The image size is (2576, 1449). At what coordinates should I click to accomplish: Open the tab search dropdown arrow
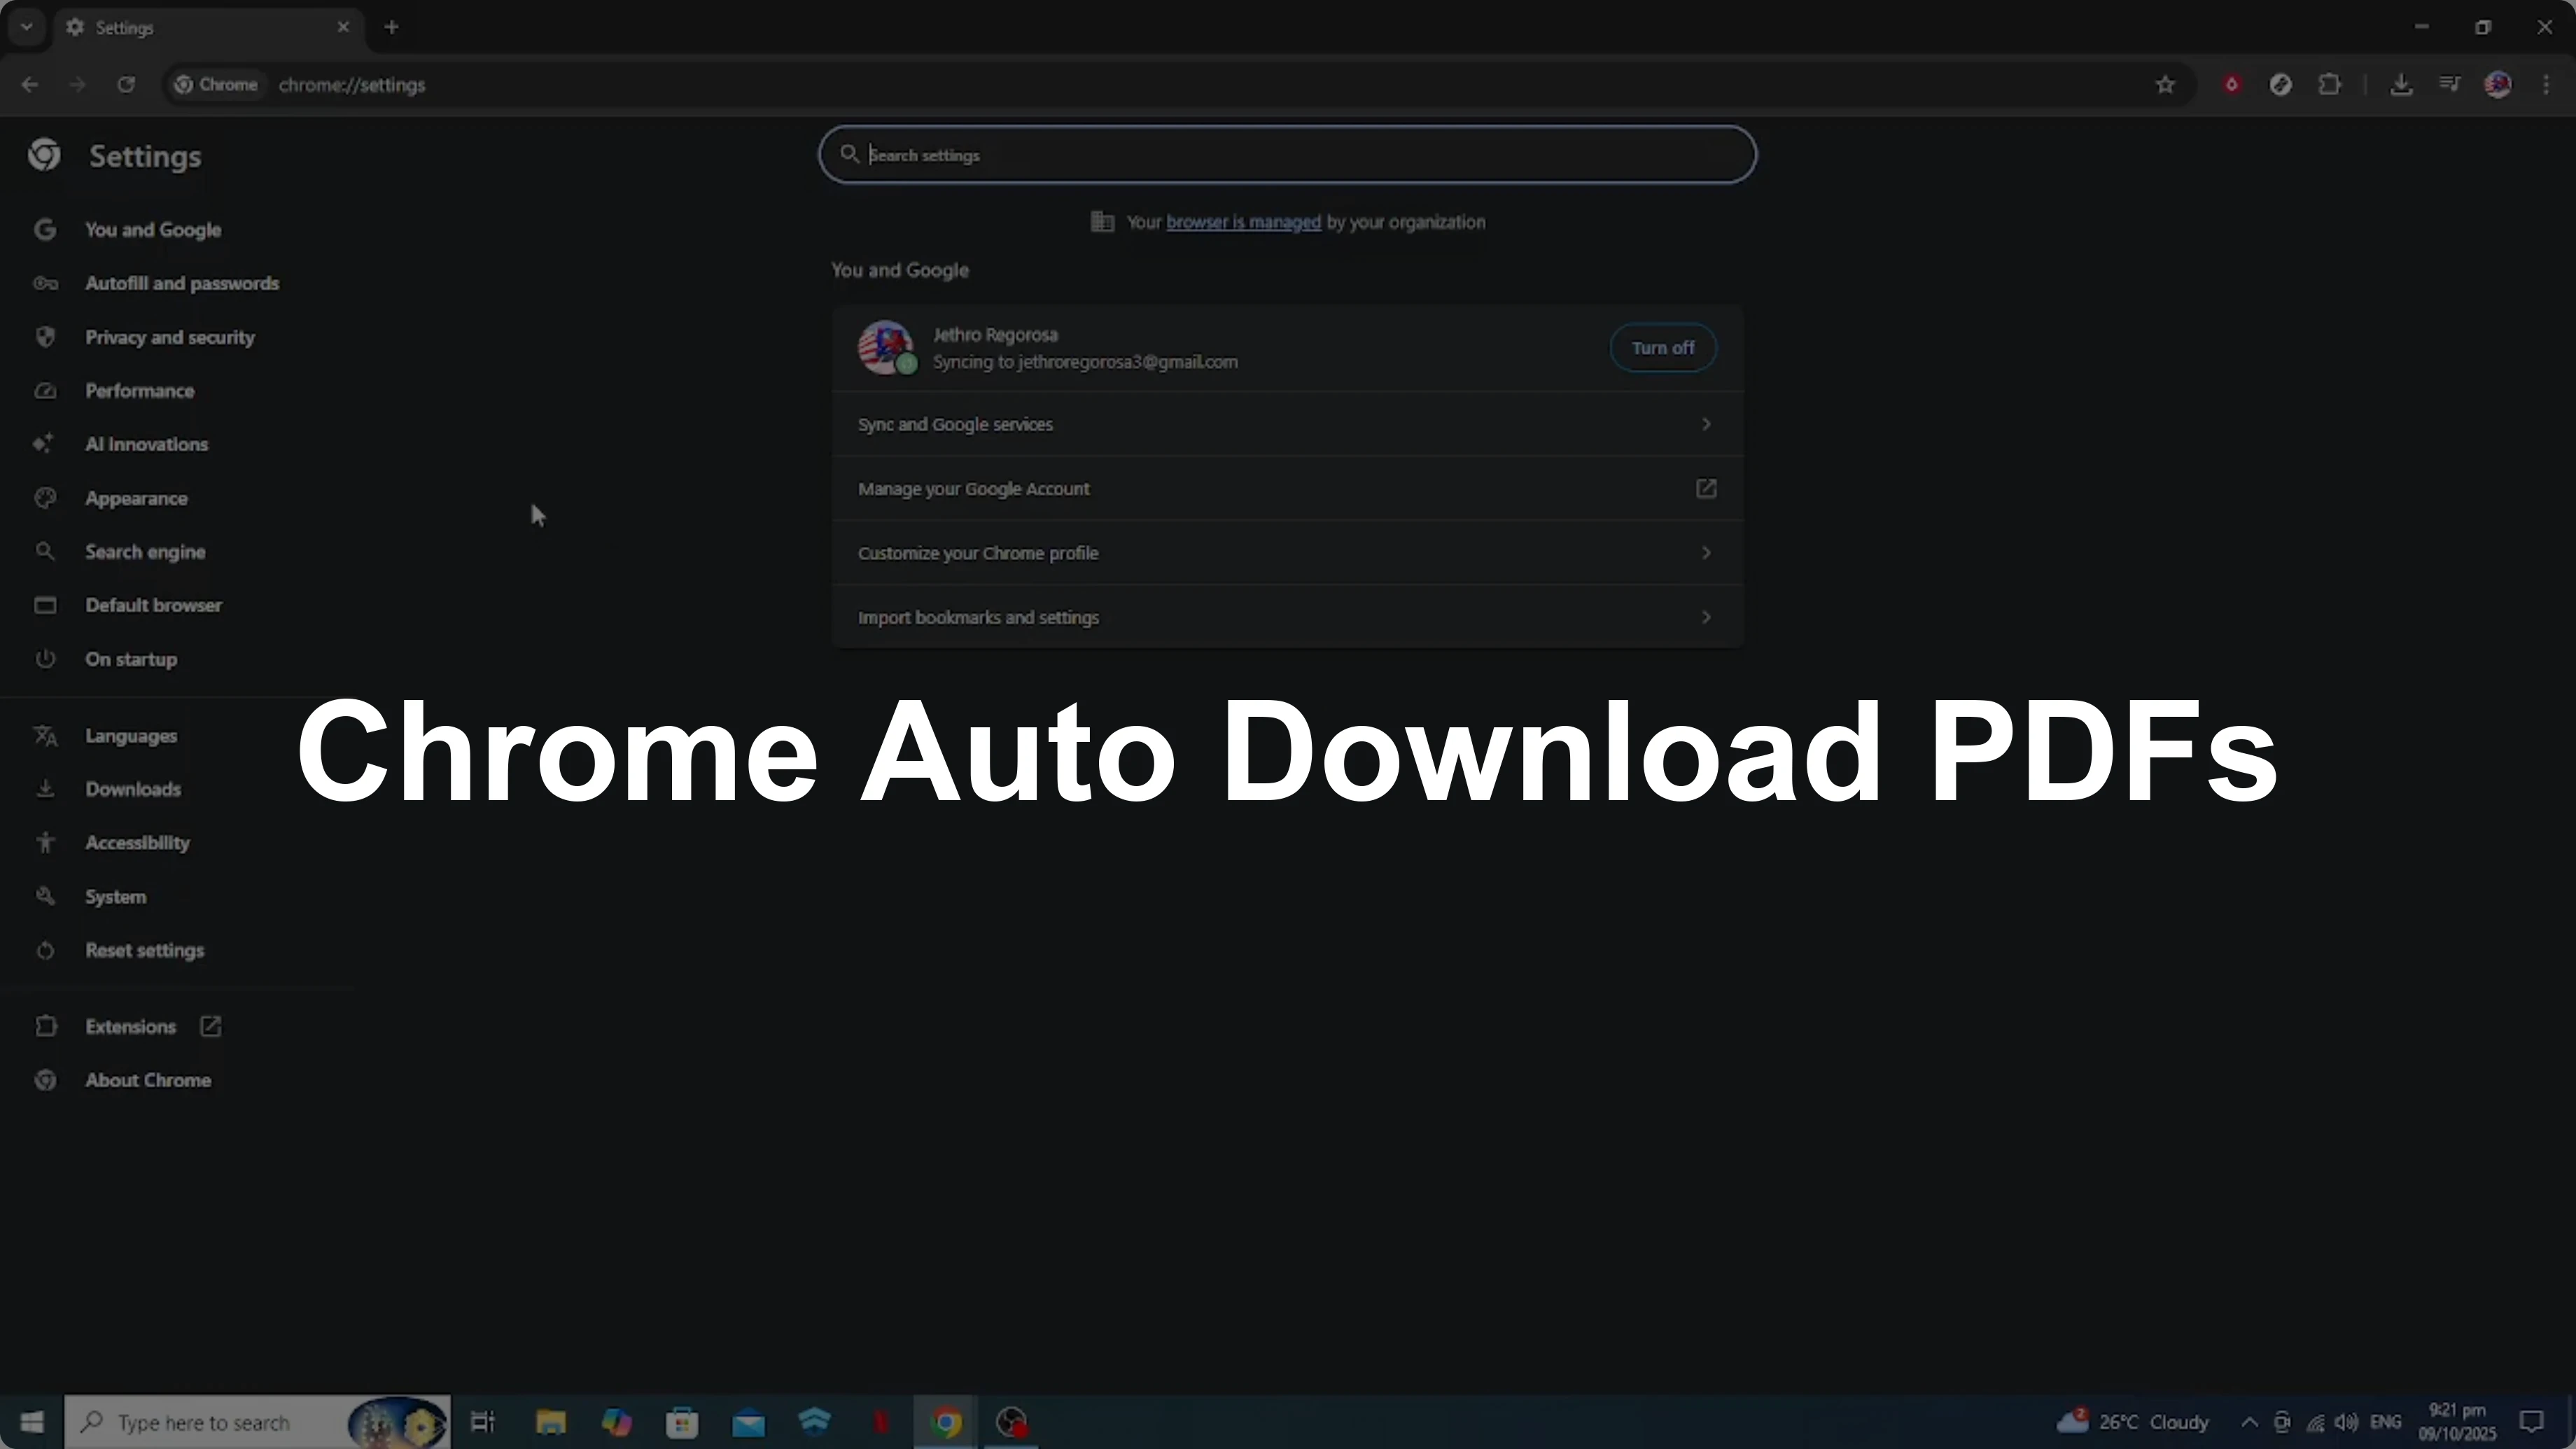pyautogui.click(x=27, y=27)
